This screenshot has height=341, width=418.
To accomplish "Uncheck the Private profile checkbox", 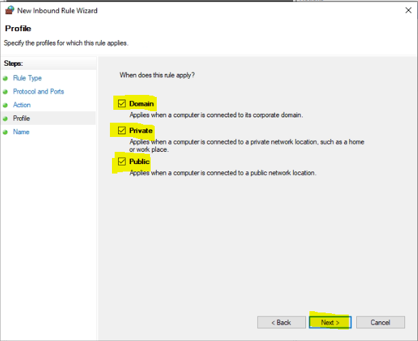I will [122, 130].
